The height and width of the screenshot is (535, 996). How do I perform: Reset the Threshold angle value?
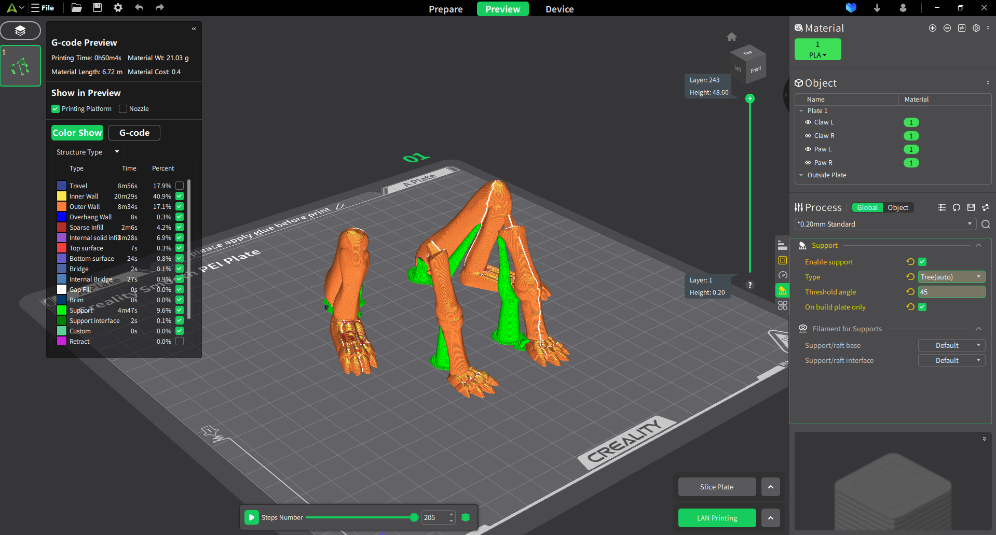[x=910, y=292]
